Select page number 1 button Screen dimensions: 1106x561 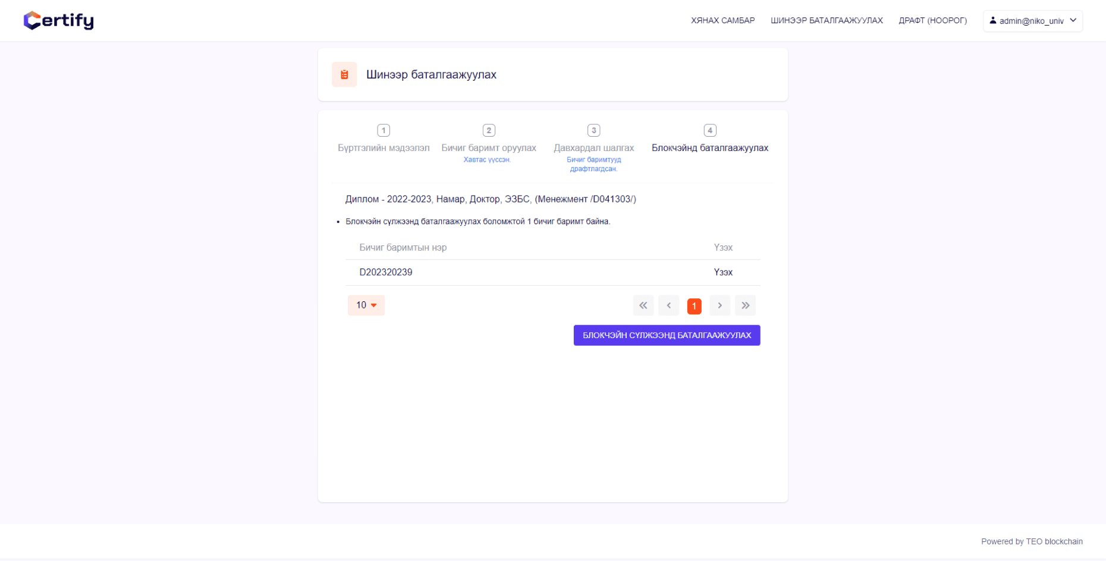pos(694,306)
